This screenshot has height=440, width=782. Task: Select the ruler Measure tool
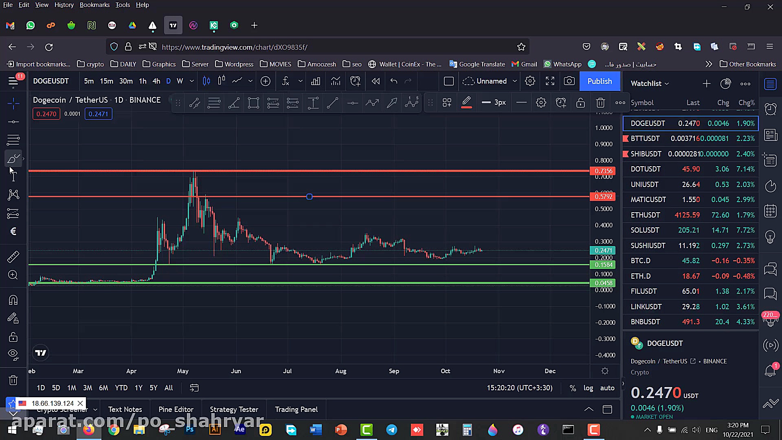pos(13,257)
